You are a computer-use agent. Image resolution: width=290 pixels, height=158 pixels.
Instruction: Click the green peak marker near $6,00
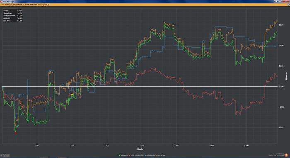164,24
